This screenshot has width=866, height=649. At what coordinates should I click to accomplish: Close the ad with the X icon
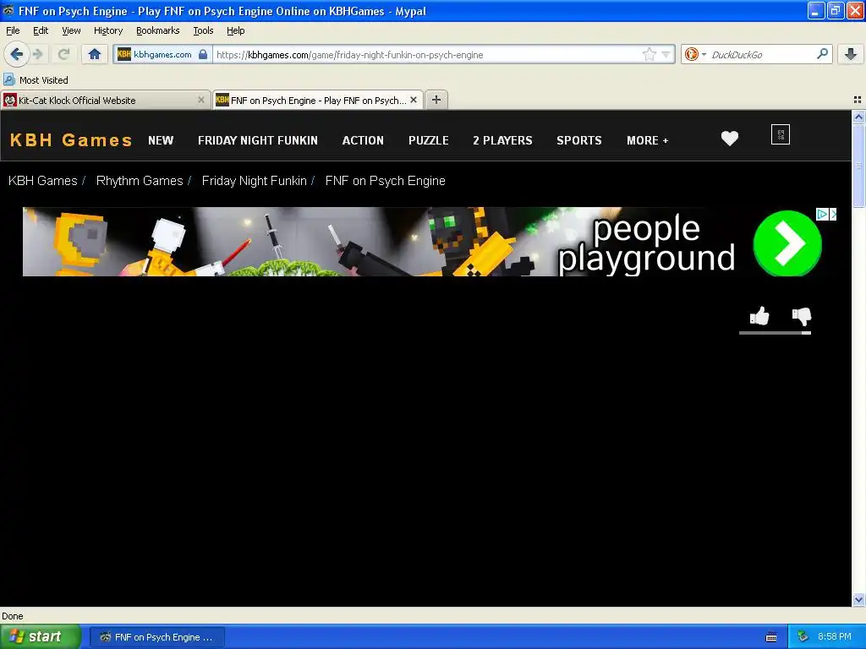(833, 214)
